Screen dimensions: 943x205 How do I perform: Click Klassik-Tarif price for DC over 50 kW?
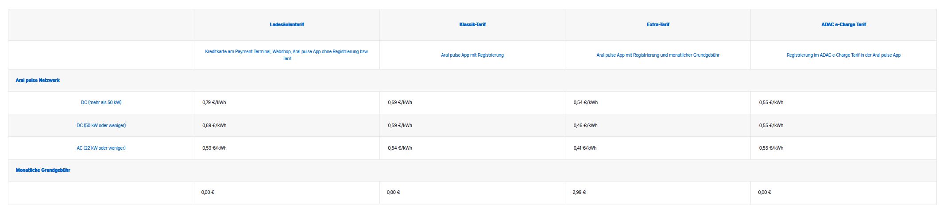(400, 103)
